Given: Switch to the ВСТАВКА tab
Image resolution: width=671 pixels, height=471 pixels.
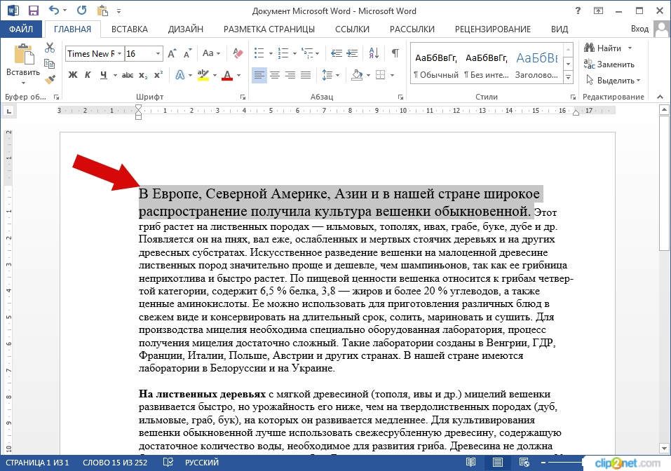Looking at the screenshot, I should click(129, 29).
